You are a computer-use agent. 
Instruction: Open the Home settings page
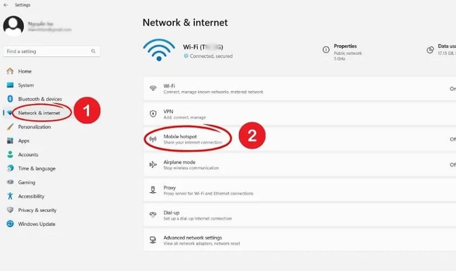click(x=25, y=71)
